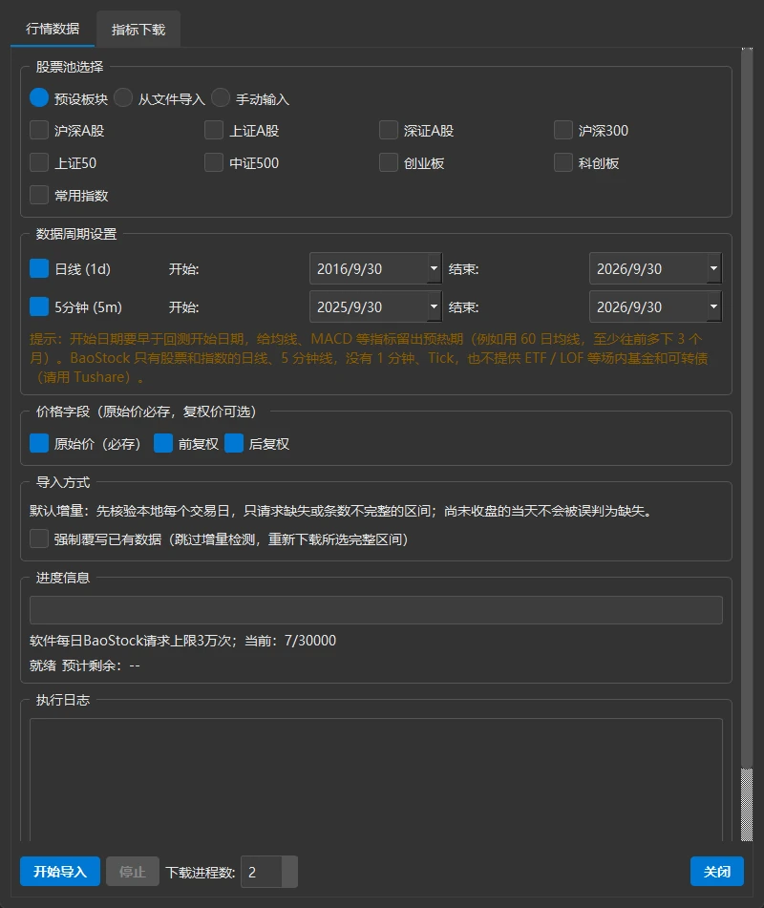The width and height of the screenshot is (764, 908).
Task: Check the 深证A股 checkbox
Action: (x=389, y=130)
